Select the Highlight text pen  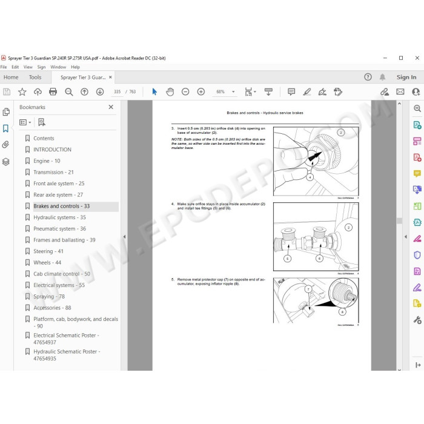point(307,92)
